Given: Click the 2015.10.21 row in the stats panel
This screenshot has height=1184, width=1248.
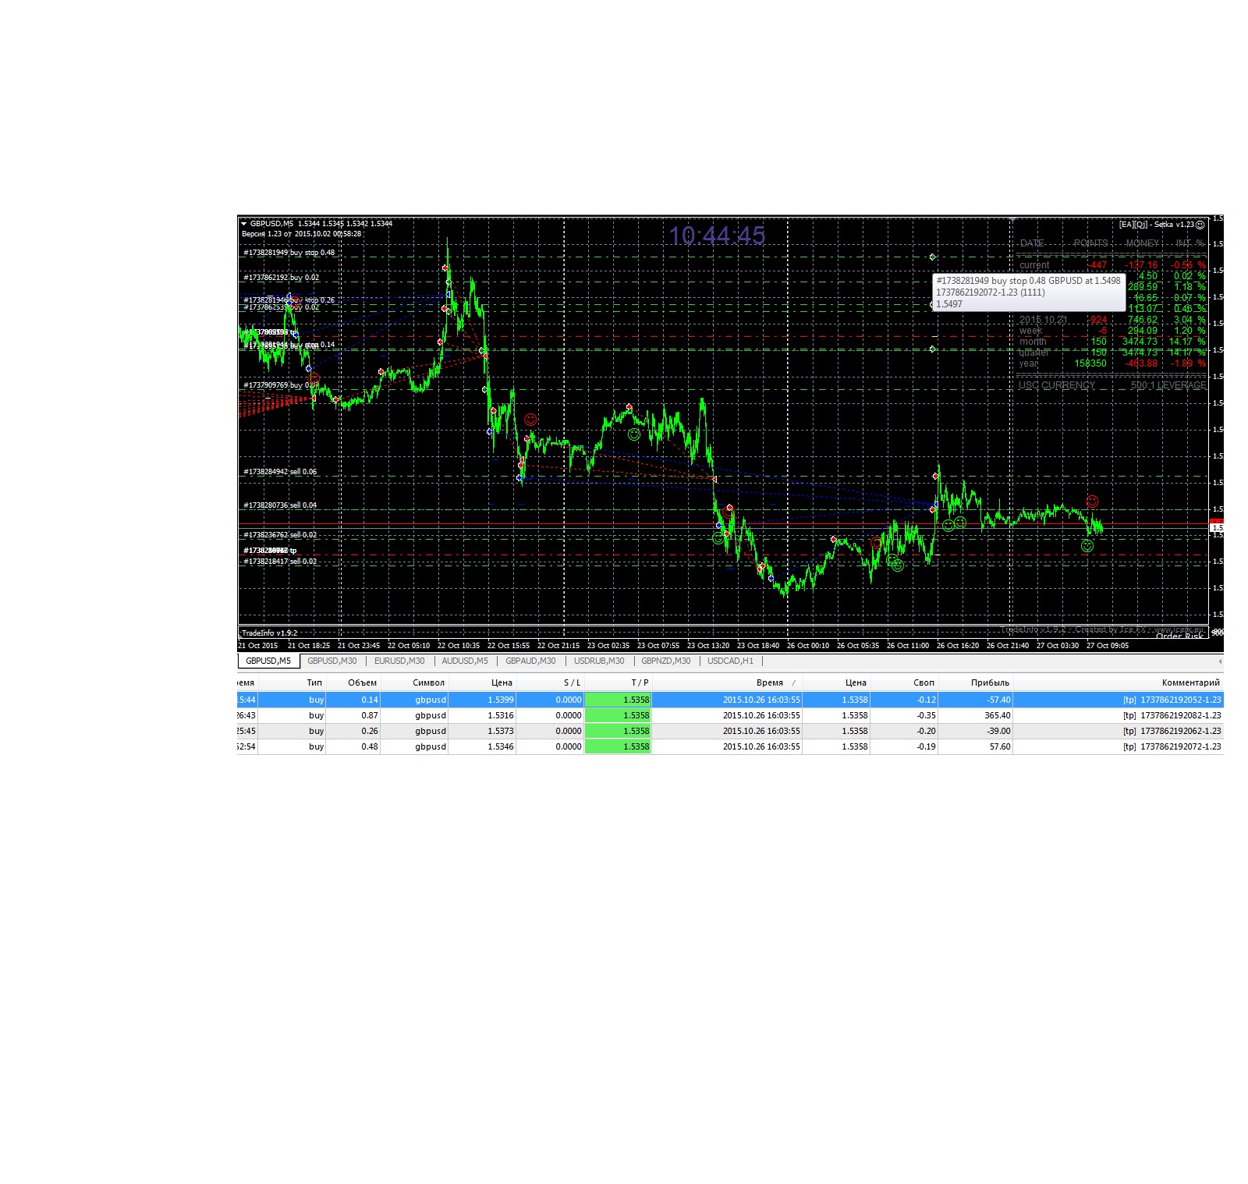Looking at the screenshot, I should click(x=1111, y=320).
